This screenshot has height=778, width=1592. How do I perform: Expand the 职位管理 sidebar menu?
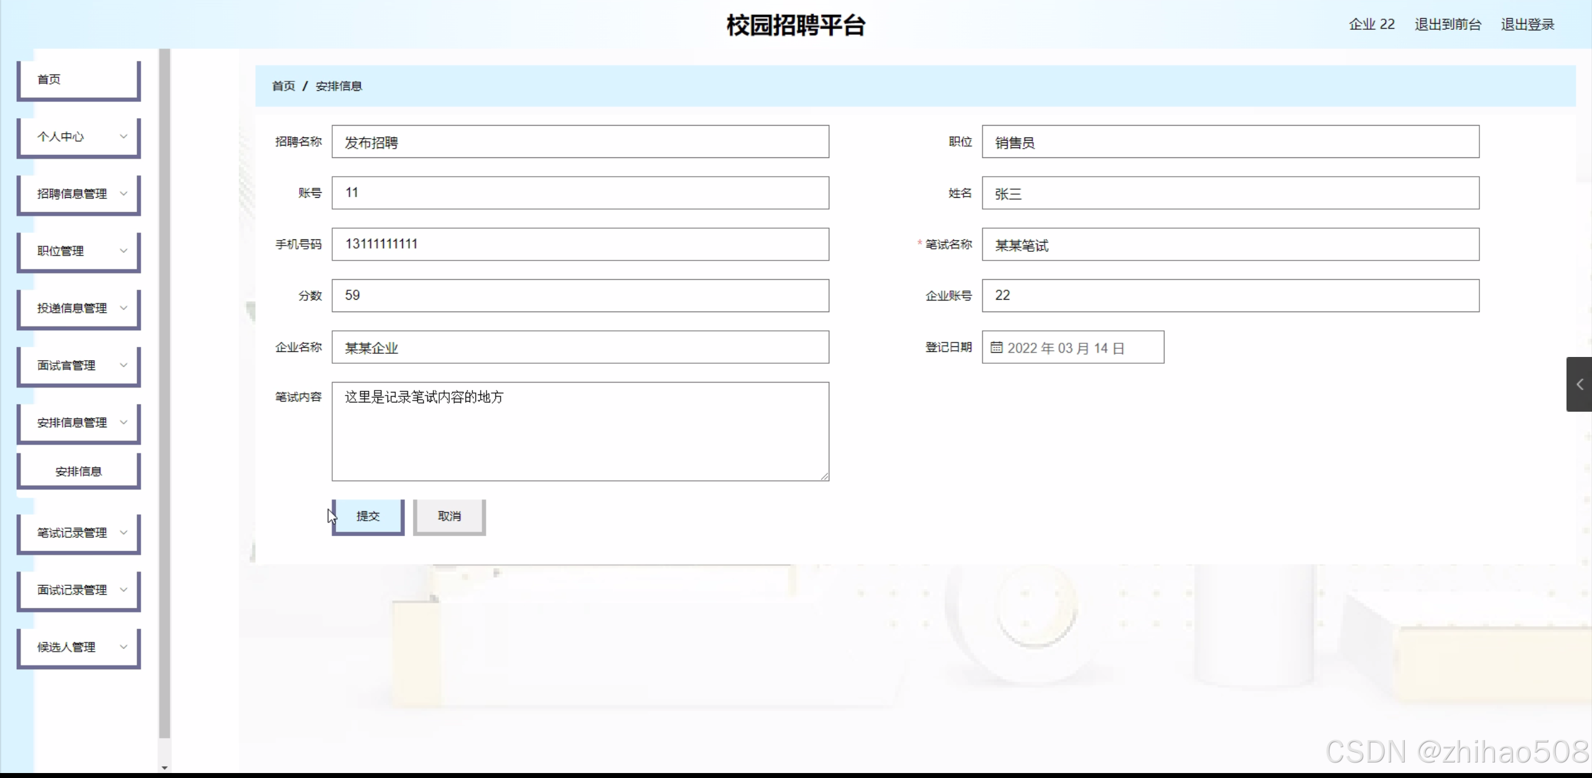click(78, 251)
